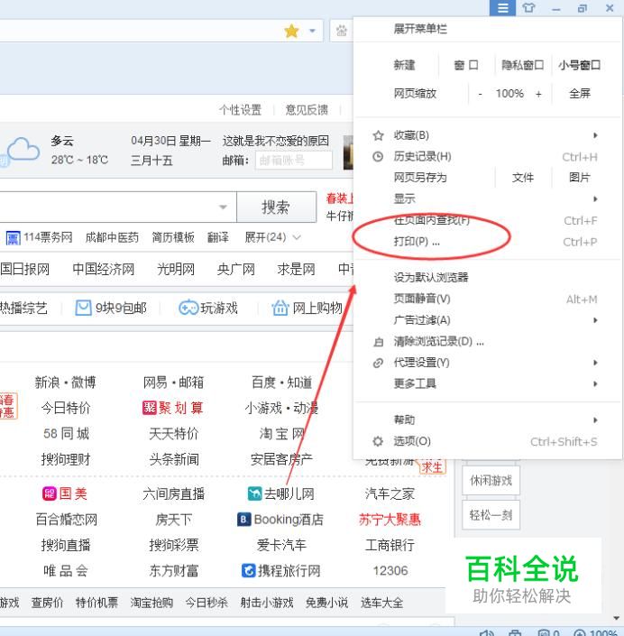Expand 展开(24) more links
Viewport: 624px width, 636px height.
tap(272, 237)
